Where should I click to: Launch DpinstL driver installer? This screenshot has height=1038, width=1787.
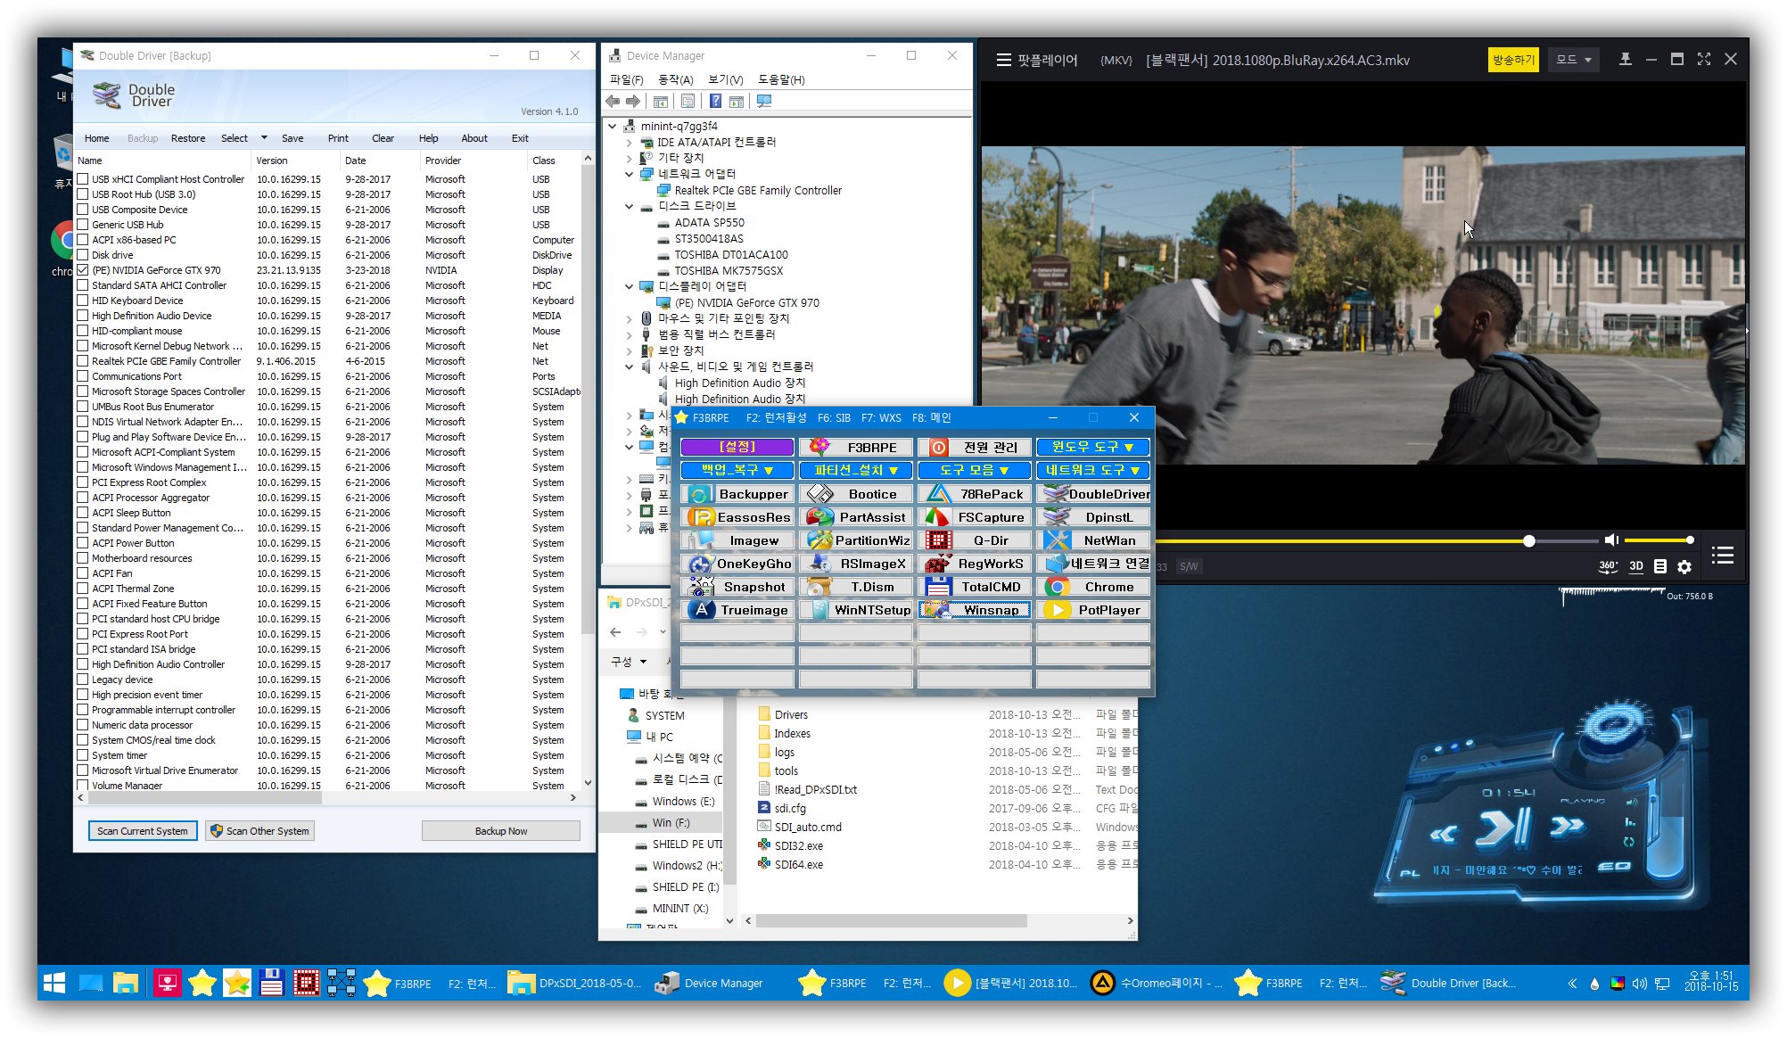(1093, 517)
